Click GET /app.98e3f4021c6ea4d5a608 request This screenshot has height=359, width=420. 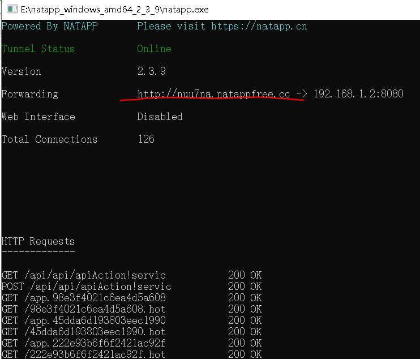pos(84,298)
